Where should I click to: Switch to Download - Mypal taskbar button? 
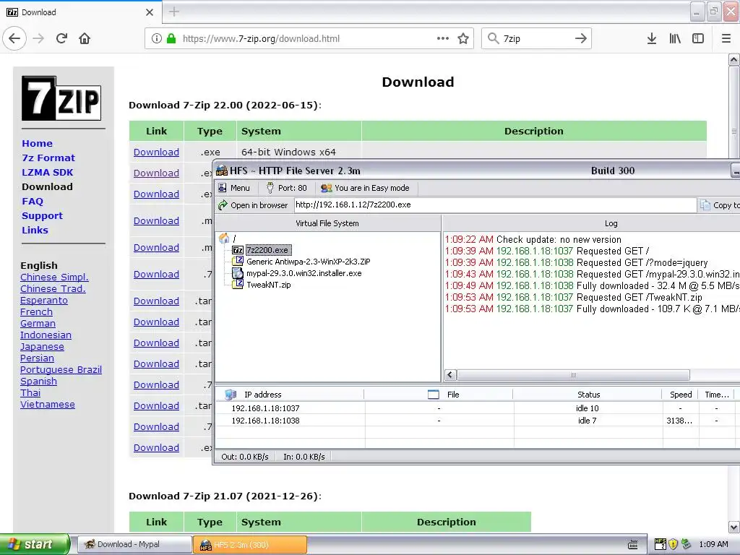click(x=134, y=545)
